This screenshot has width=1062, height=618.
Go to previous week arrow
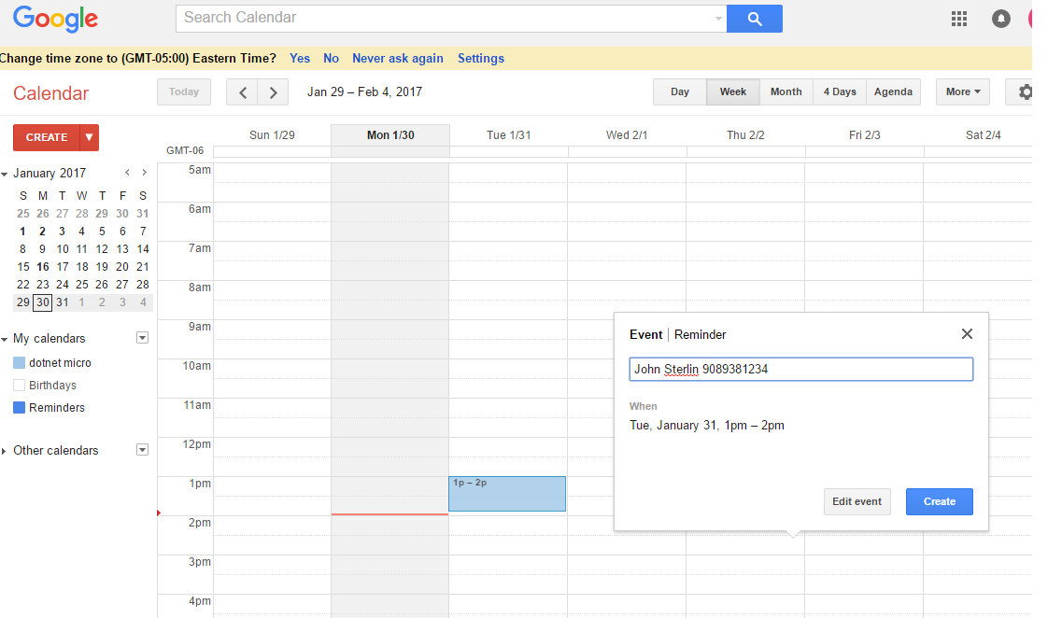pyautogui.click(x=243, y=92)
